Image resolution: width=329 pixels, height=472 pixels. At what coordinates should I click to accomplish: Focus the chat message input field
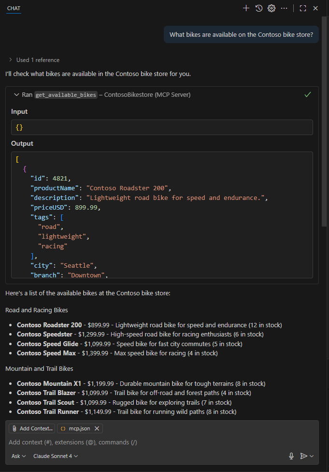coord(145,442)
